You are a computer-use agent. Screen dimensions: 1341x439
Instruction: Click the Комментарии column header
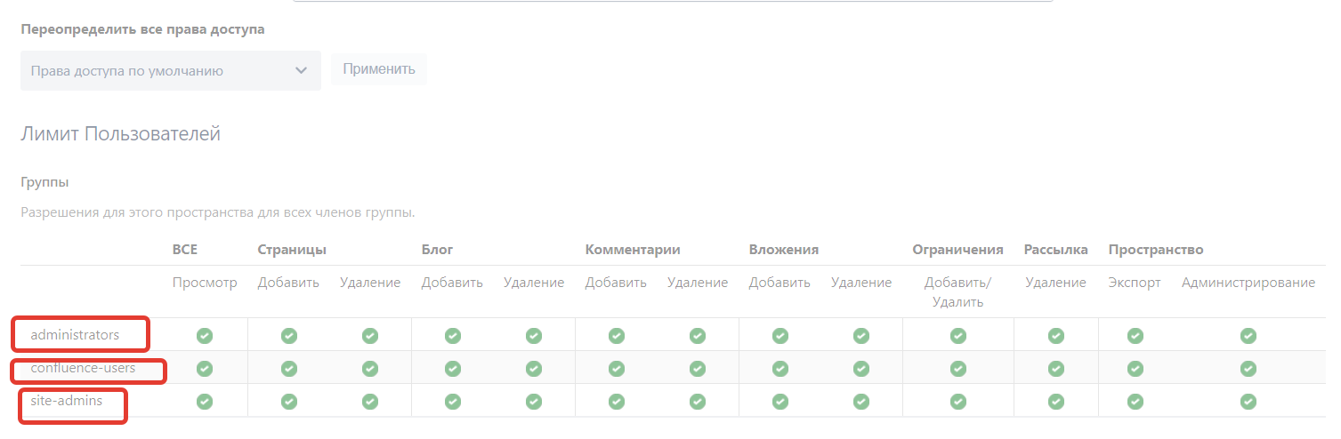(x=633, y=250)
